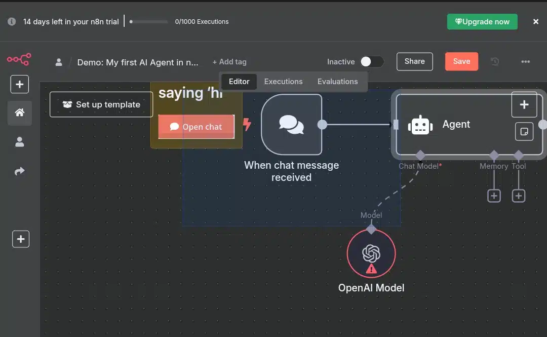Select the OpenAI Model node
This screenshot has width=547, height=337.
pos(371,253)
